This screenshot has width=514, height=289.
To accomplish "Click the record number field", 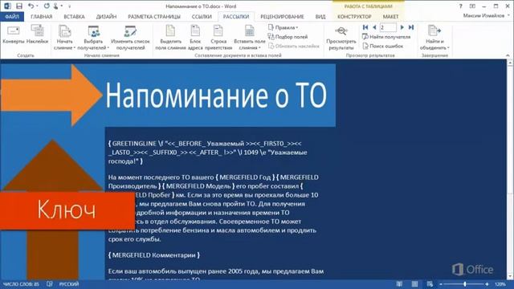I will [x=388, y=27].
